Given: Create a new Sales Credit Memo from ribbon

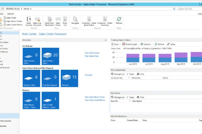Looking at the screenshot, I should point(13,25).
